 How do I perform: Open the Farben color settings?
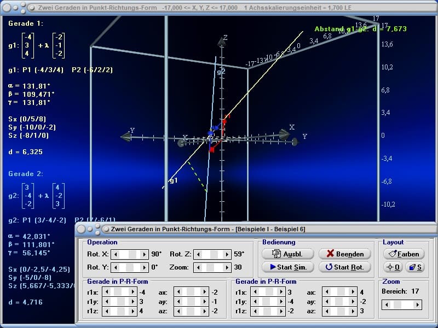pyautogui.click(x=404, y=254)
